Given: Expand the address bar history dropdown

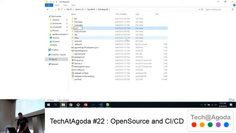Looking at the screenshot, I should coord(199,9).
